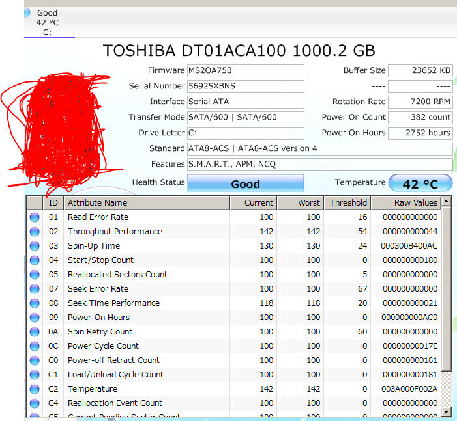457x421 pixels.
Task: Select the Power-On Hours attribute name
Action: [x=99, y=317]
